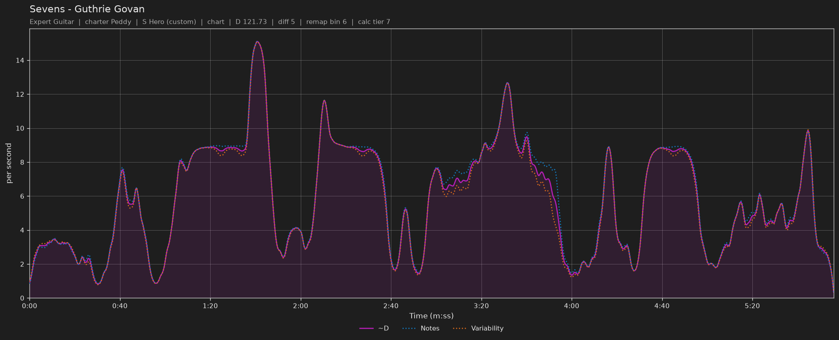Viewport: 839px width, 340px height.
Task: Click the '0:00' x-axis tick label
Action: click(29, 306)
